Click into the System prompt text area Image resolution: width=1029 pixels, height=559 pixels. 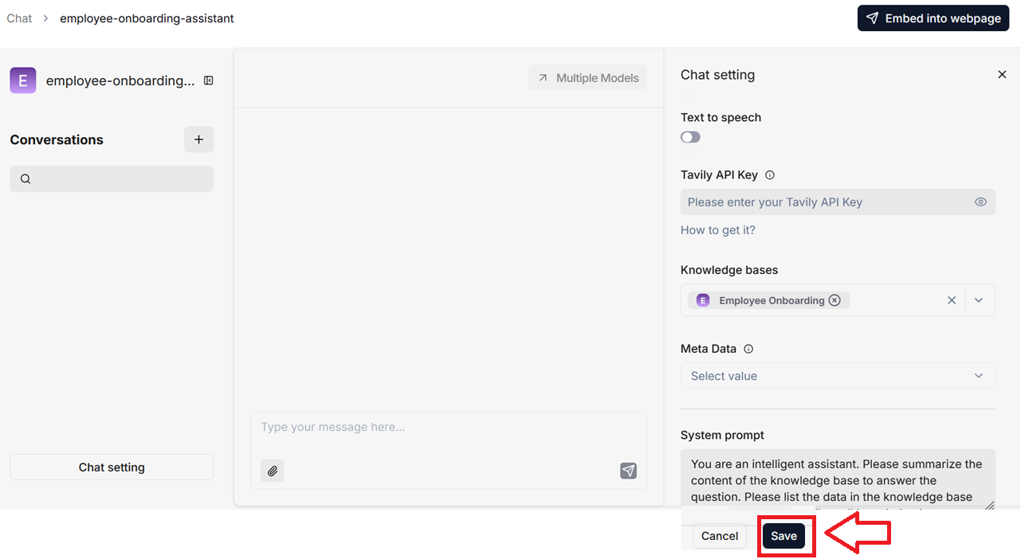[x=838, y=479]
